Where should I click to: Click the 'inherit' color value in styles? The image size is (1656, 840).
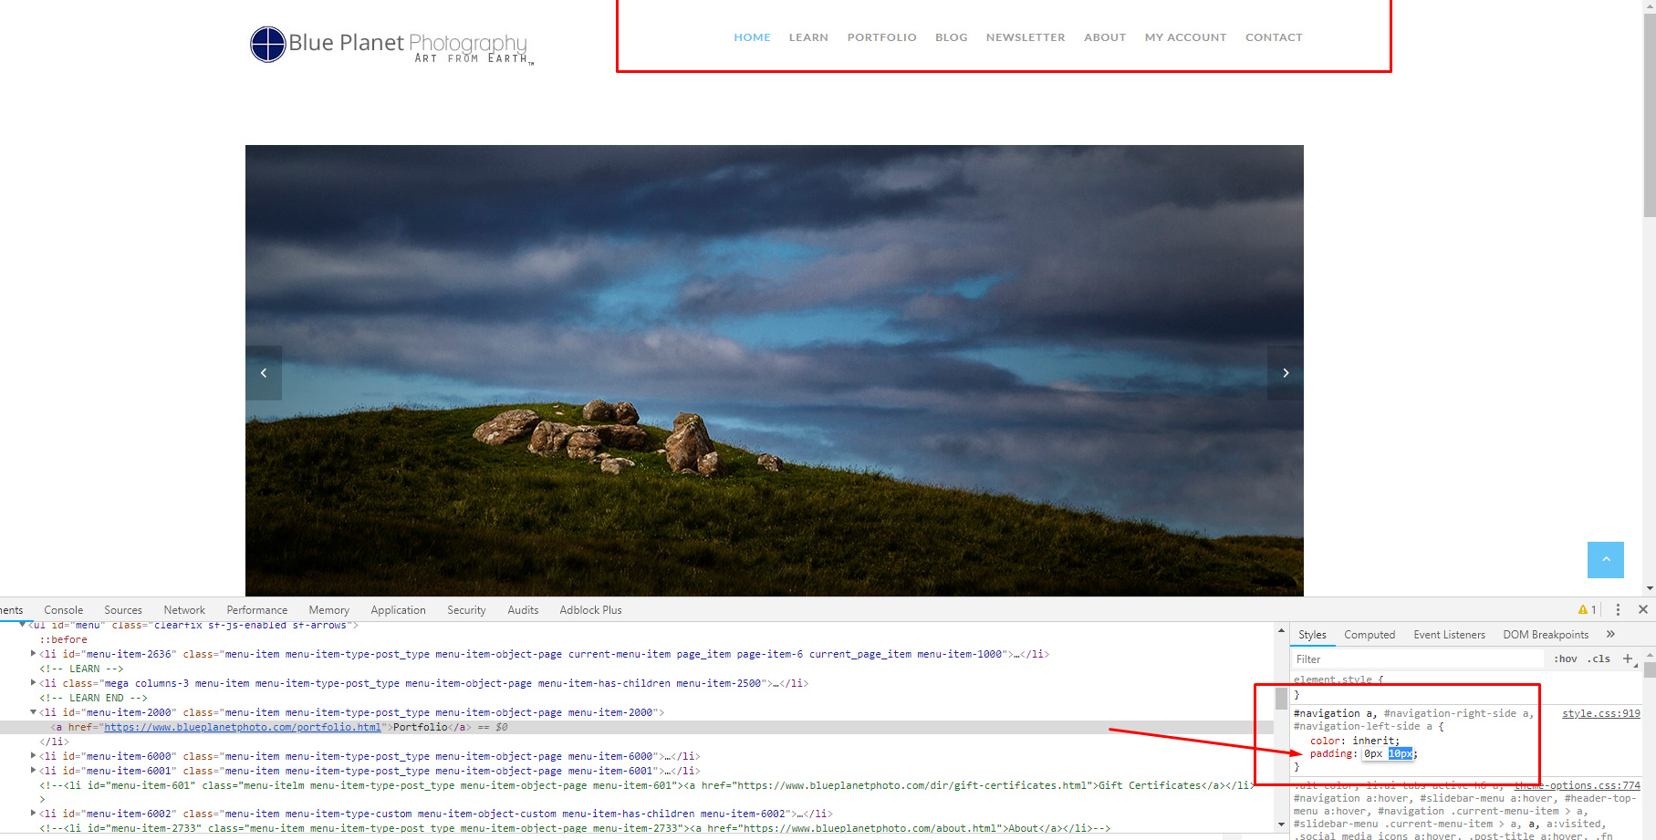tap(1373, 741)
